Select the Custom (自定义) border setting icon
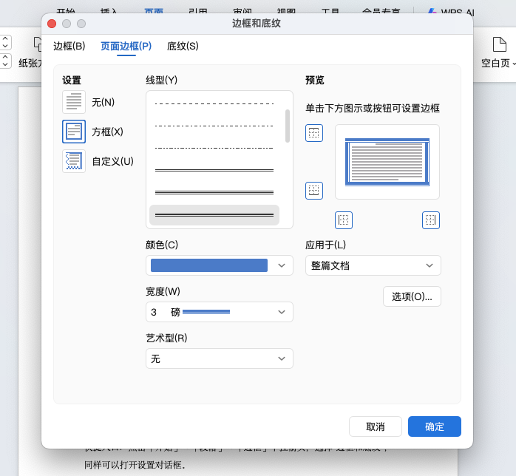 74,161
